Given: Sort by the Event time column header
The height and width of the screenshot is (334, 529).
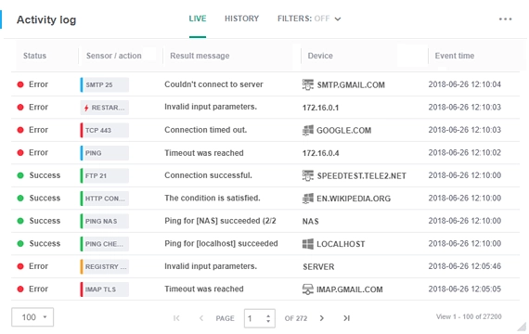Looking at the screenshot, I should 455,56.
